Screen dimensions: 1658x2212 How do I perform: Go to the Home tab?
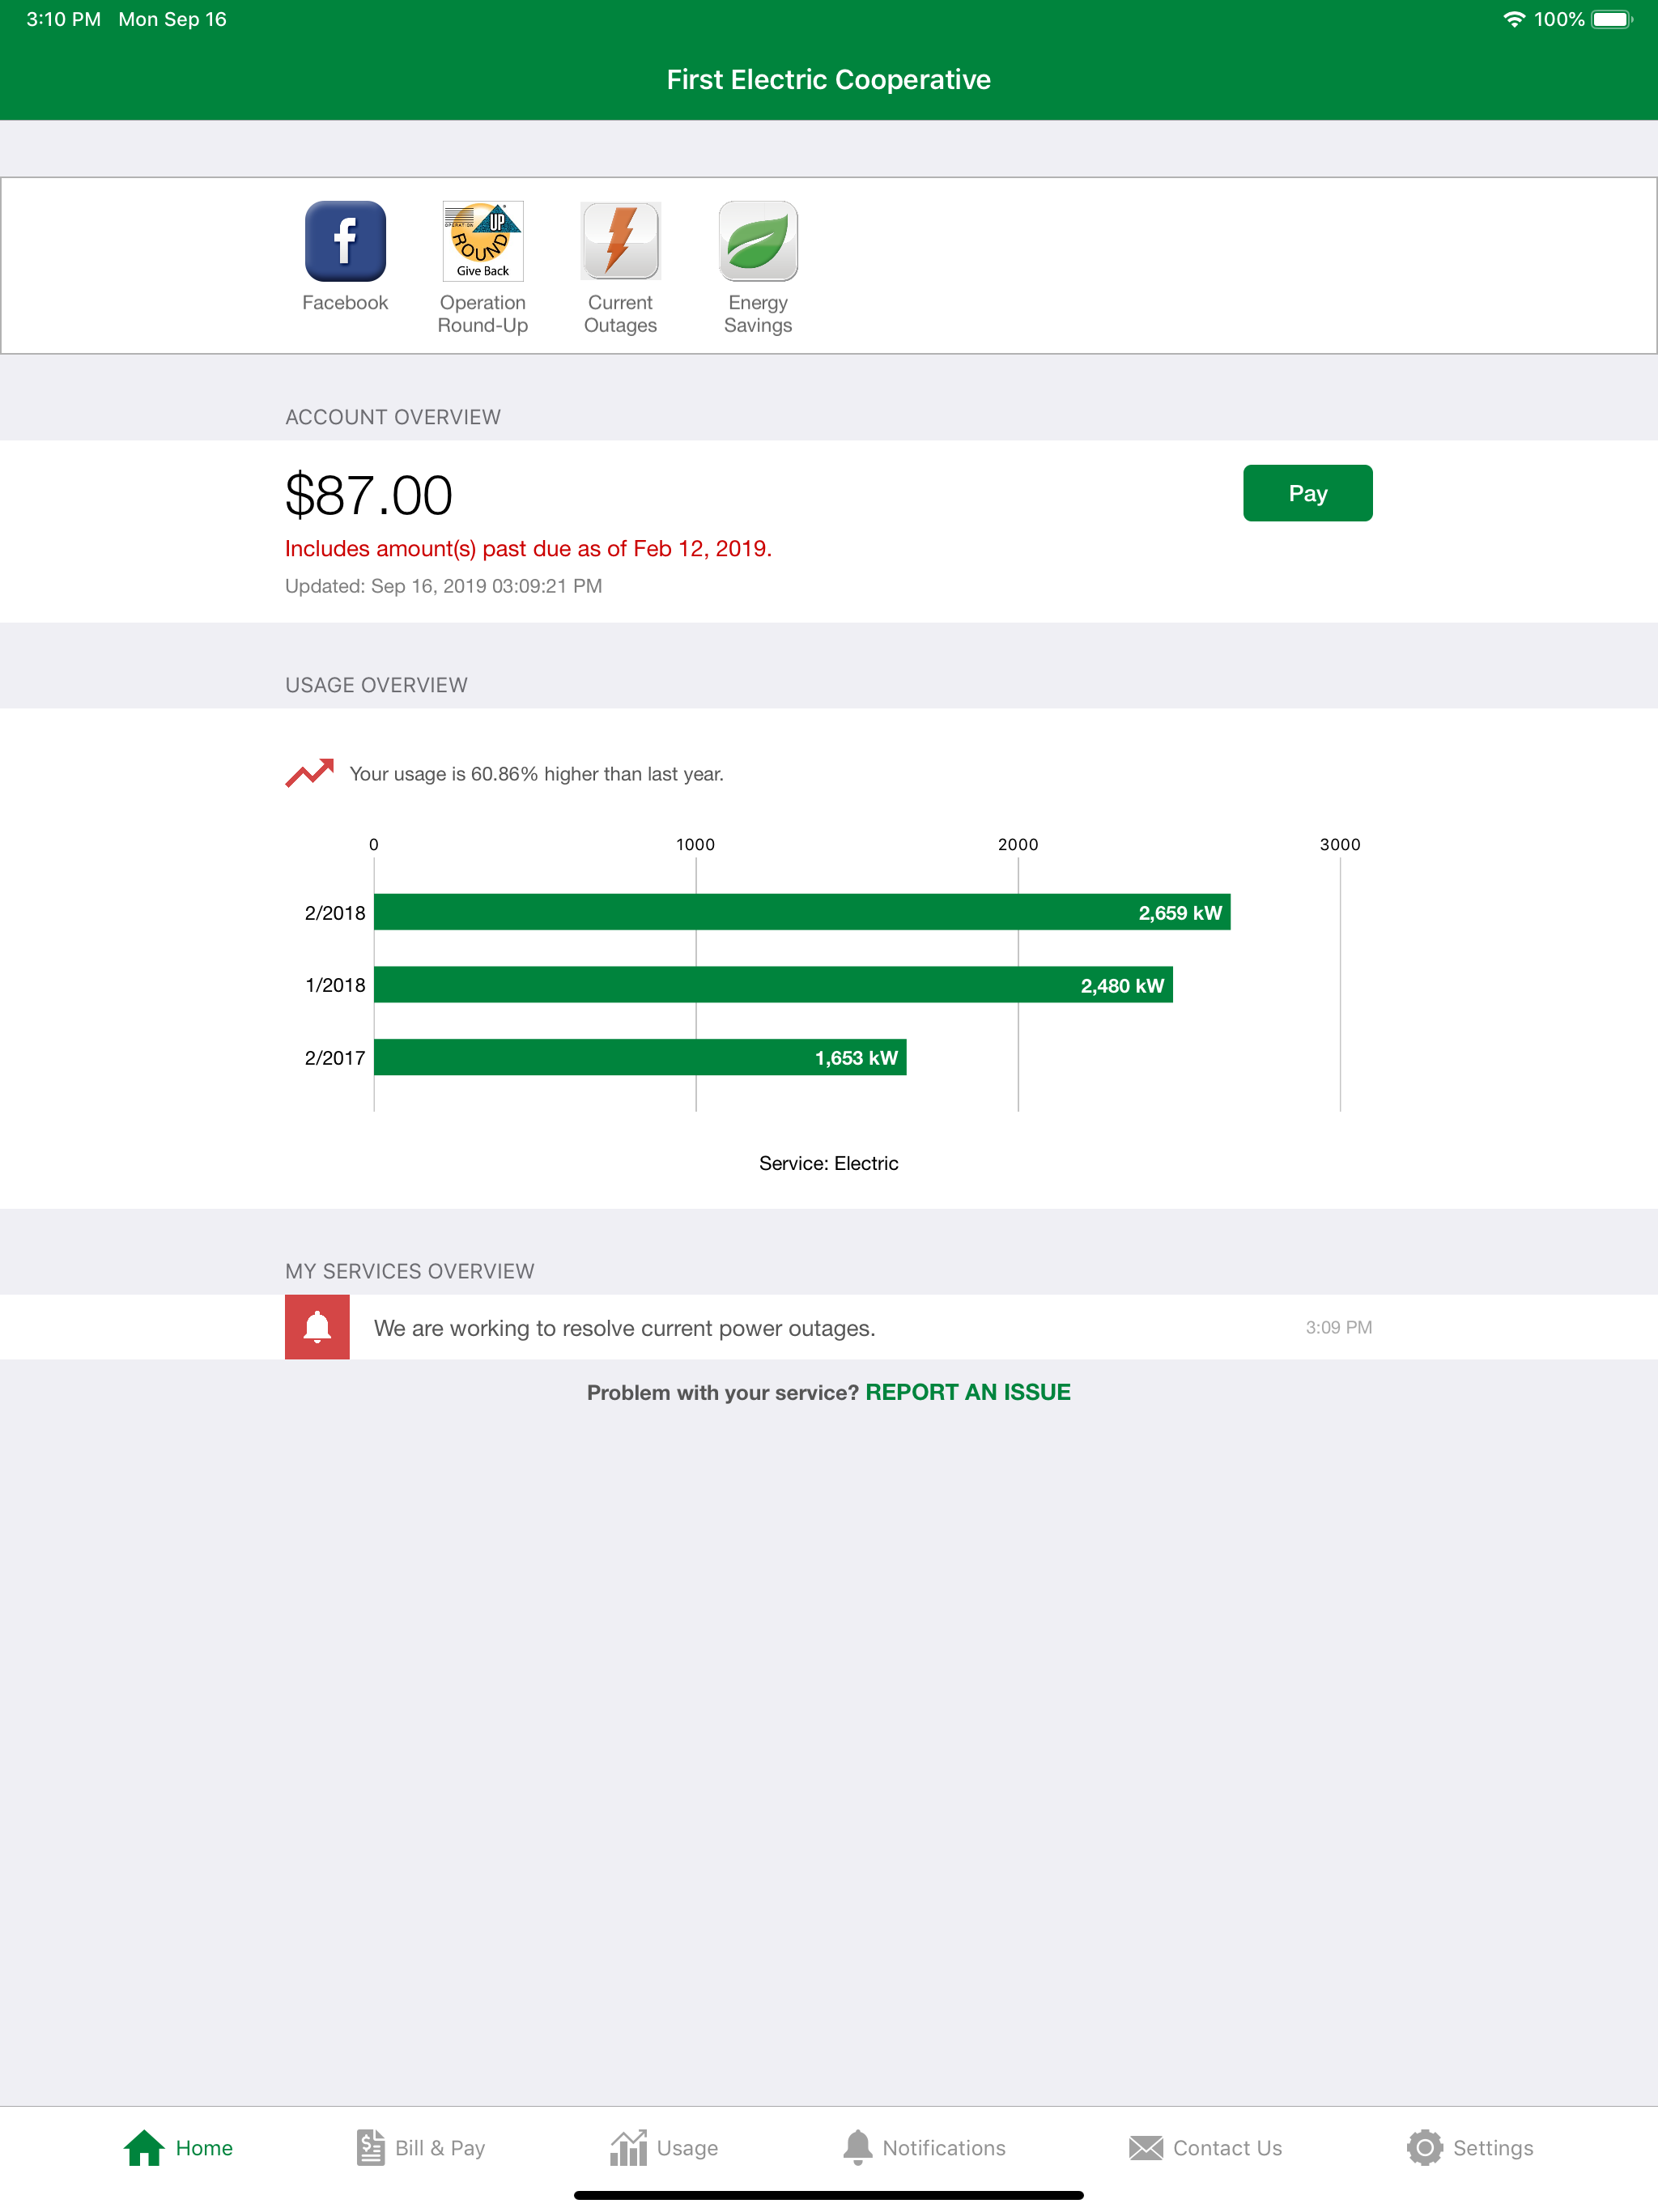point(178,2147)
